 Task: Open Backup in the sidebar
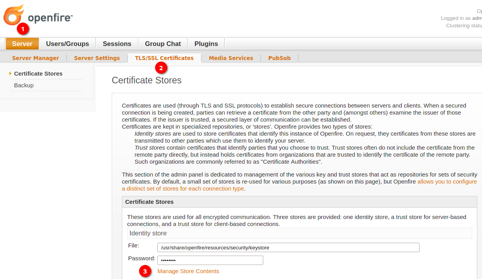(x=24, y=85)
